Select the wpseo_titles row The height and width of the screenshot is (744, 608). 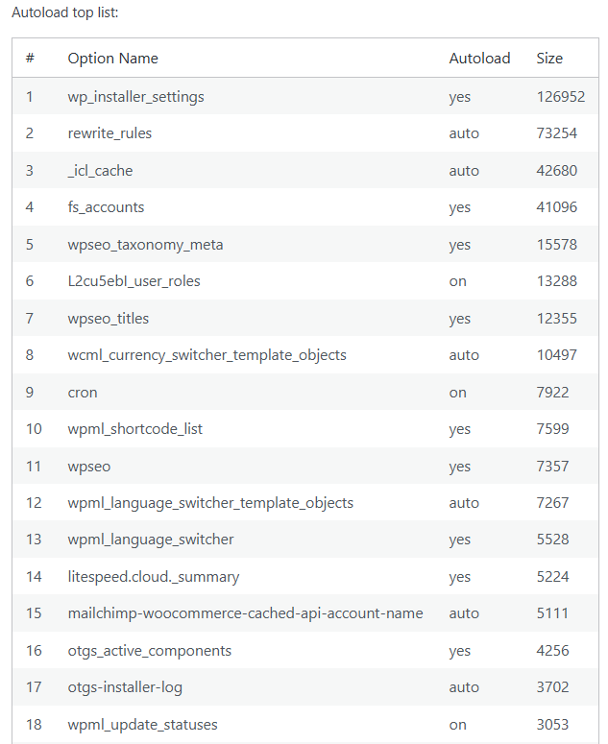coord(305,319)
